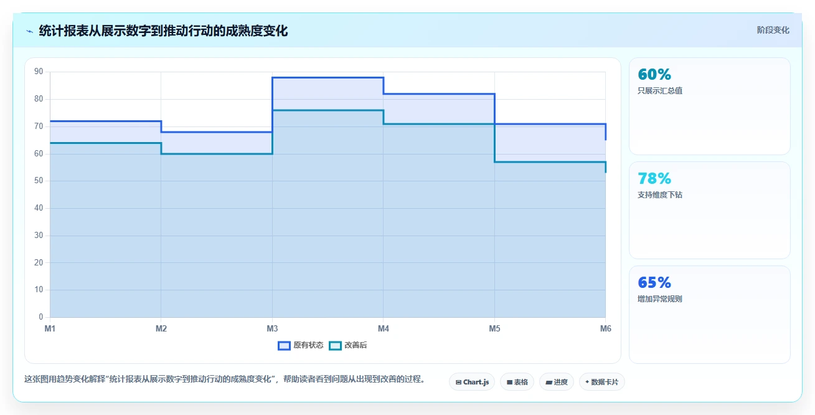This screenshot has height=415, width=815.
Task: Click the 进度 tag button
Action: tap(557, 382)
